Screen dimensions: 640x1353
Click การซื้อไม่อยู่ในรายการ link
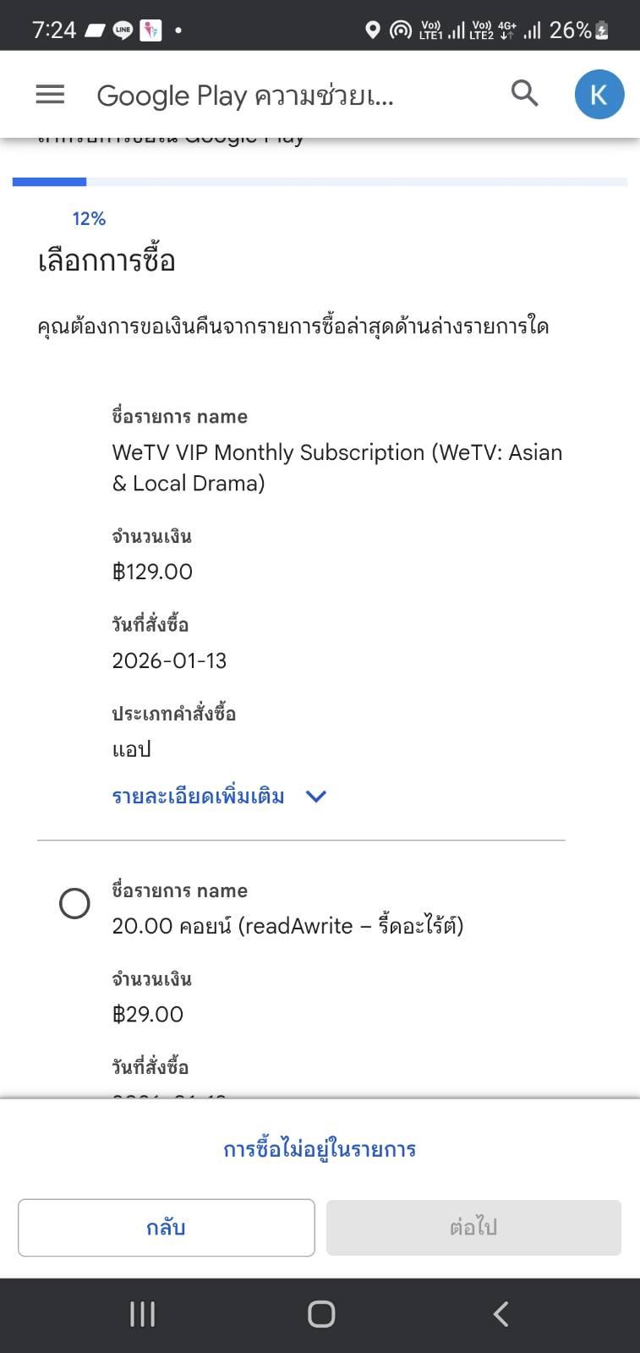320,1149
